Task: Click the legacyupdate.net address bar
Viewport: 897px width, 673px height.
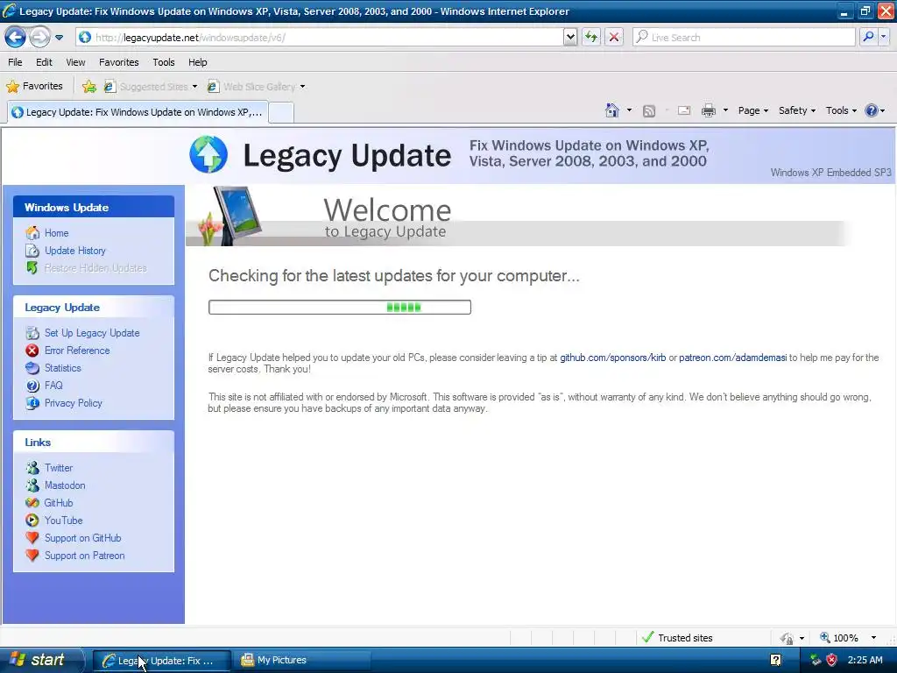Action: click(x=321, y=38)
